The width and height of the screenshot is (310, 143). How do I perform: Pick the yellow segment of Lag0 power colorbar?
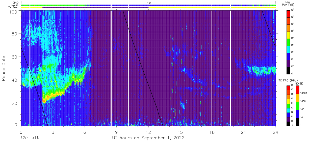click(x=289, y=35)
